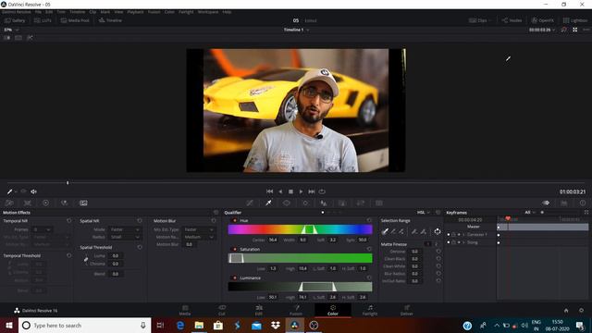The image size is (592, 333).
Task: Open the viewer zoom percentage dropdown
Action: coord(11,30)
